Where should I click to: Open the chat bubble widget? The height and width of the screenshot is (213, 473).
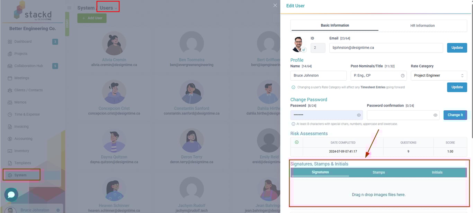(x=11, y=195)
